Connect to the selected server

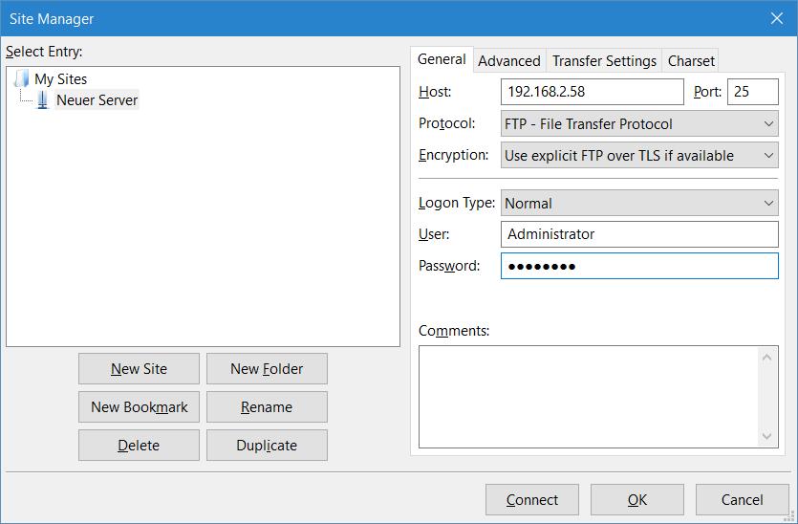pyautogui.click(x=531, y=499)
